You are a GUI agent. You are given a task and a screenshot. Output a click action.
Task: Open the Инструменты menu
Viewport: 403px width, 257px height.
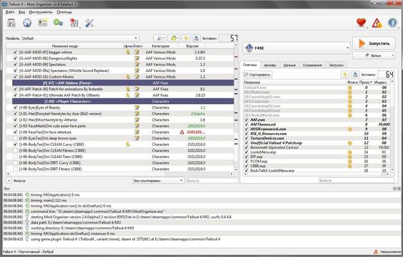pyautogui.click(x=41, y=12)
